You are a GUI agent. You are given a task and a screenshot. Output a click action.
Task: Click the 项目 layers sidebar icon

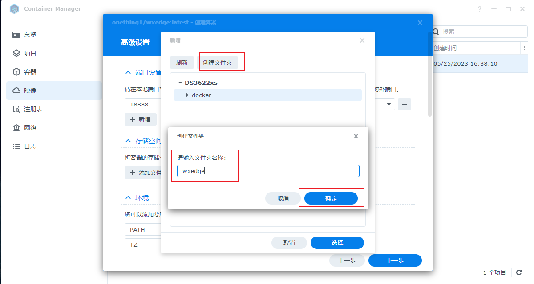coord(16,53)
